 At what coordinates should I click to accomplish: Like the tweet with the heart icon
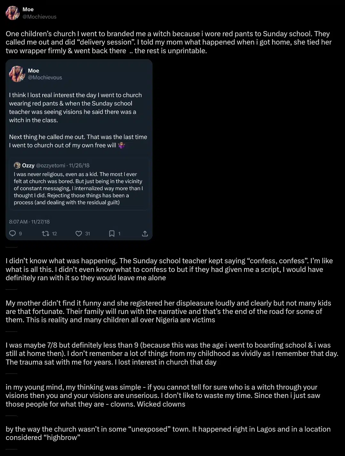tap(79, 233)
